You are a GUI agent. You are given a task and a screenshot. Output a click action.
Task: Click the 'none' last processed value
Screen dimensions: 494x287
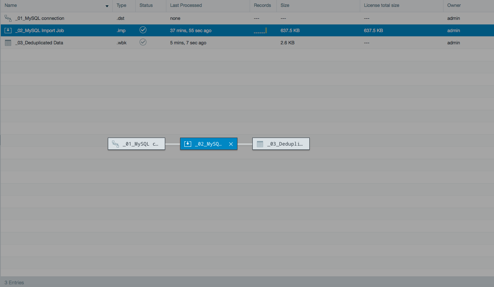click(175, 18)
